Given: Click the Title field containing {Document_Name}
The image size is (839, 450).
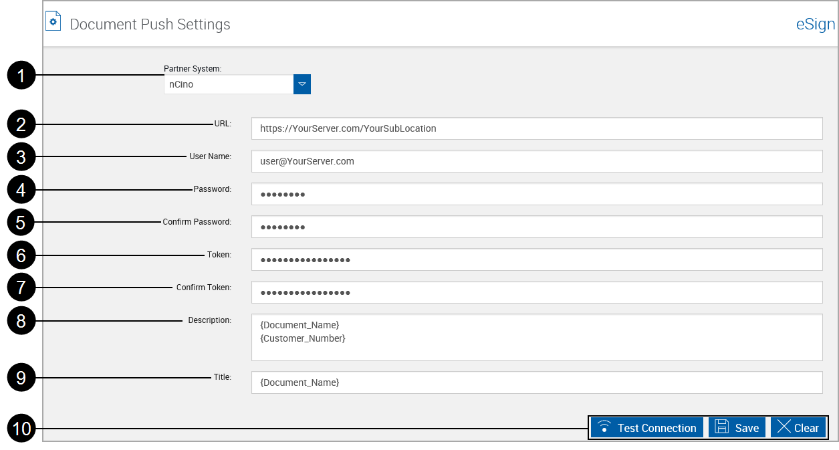Looking at the screenshot, I should click(x=535, y=382).
